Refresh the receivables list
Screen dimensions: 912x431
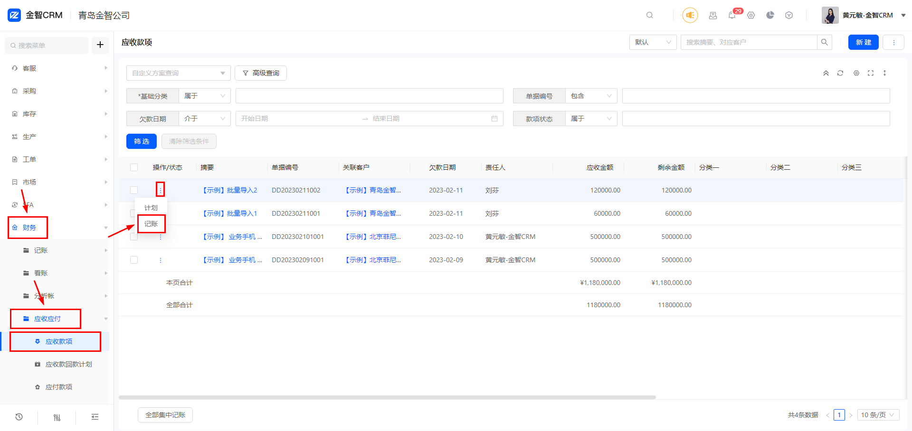(x=840, y=73)
